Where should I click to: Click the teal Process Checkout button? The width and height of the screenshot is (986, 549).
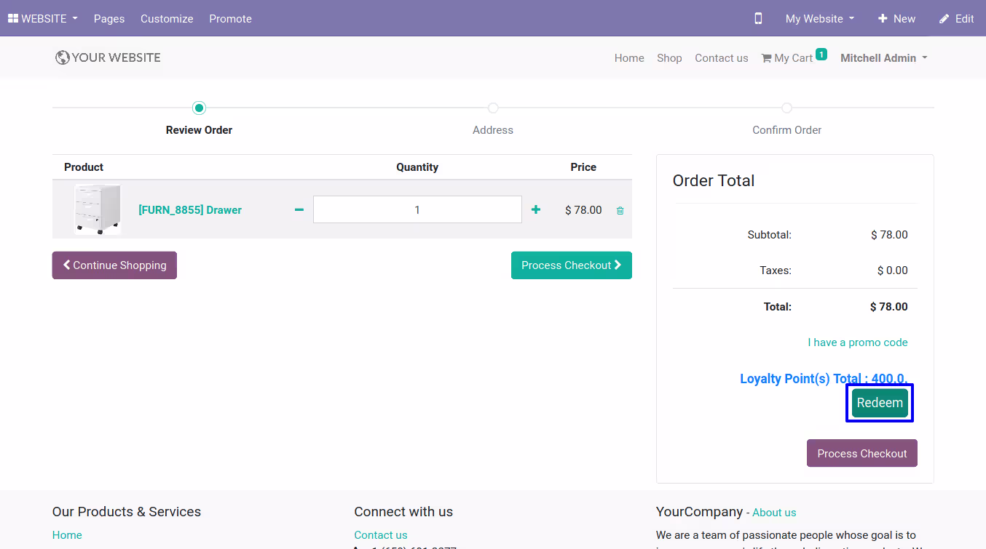(x=572, y=265)
